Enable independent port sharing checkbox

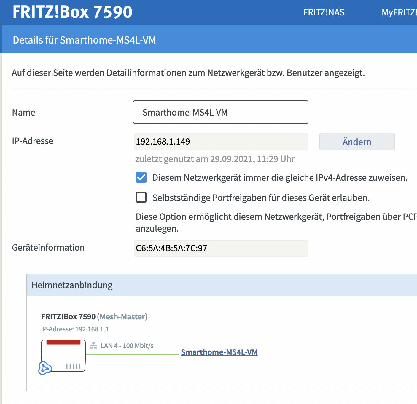(x=141, y=197)
